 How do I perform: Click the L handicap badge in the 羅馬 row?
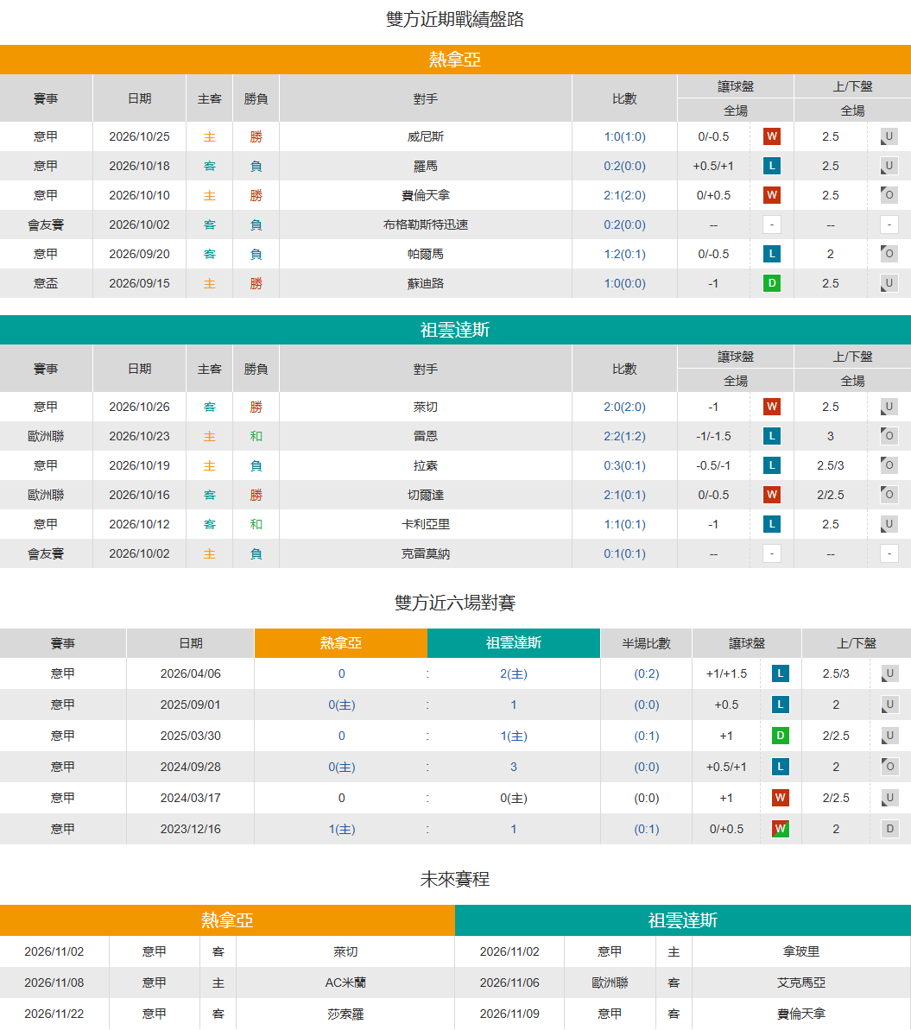pyautogui.click(x=772, y=166)
